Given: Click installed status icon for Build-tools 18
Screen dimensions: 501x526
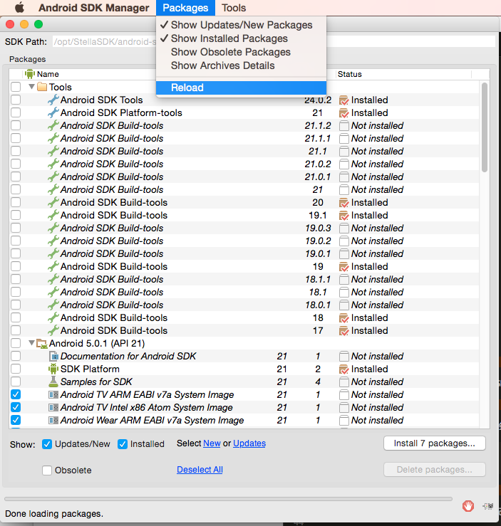Looking at the screenshot, I should [344, 317].
